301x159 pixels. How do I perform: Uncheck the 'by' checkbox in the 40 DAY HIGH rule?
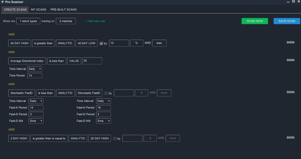(101, 43)
